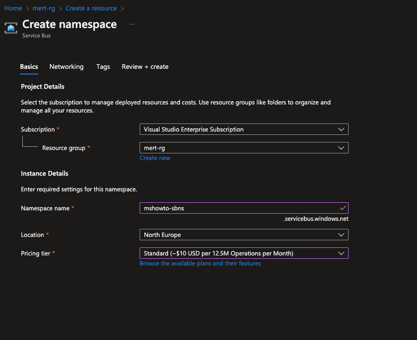Click the namespace name validation checkmark

[x=343, y=208]
